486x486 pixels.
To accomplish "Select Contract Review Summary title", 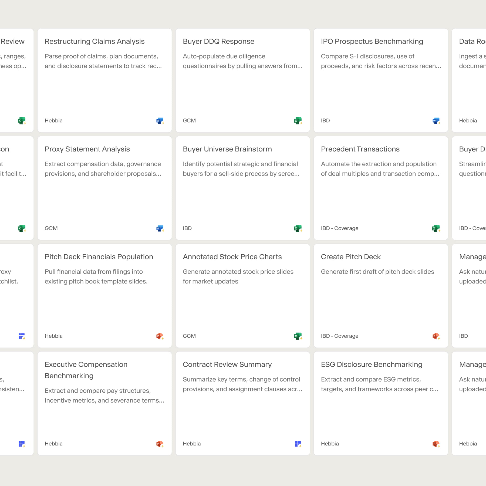I will tap(227, 364).
